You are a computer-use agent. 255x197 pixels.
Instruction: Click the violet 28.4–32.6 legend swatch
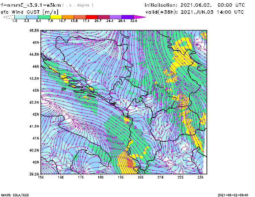pyautogui.click(x=127, y=17)
